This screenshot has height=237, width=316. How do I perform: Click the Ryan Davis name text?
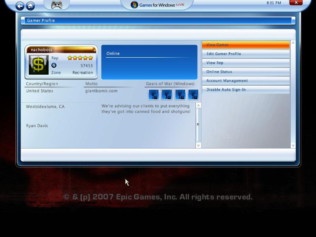tap(37, 126)
